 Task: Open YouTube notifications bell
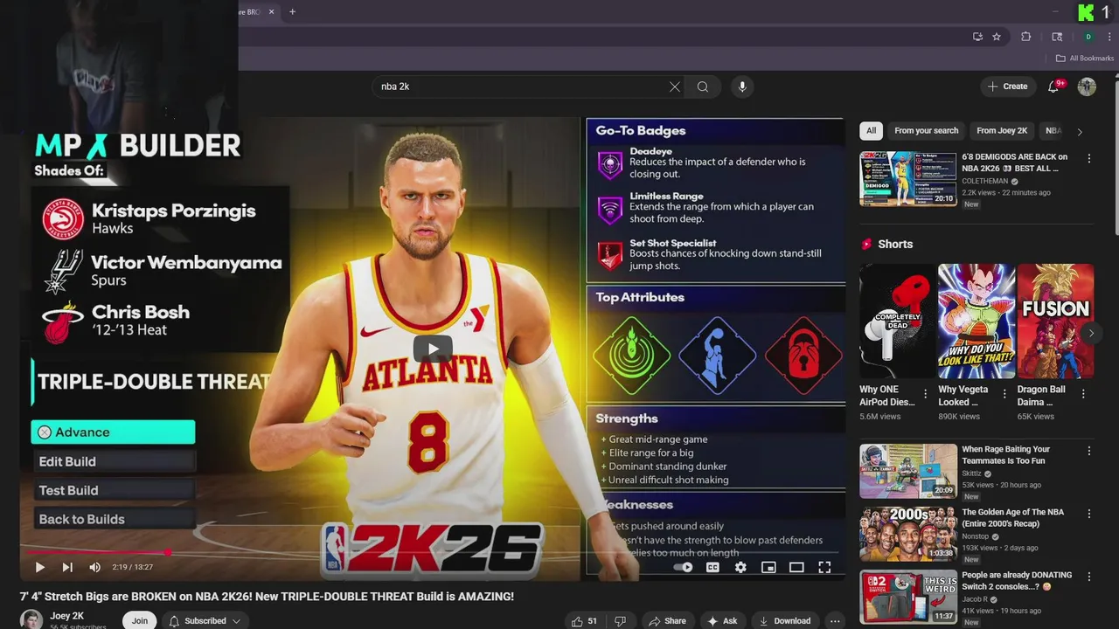tap(1054, 86)
